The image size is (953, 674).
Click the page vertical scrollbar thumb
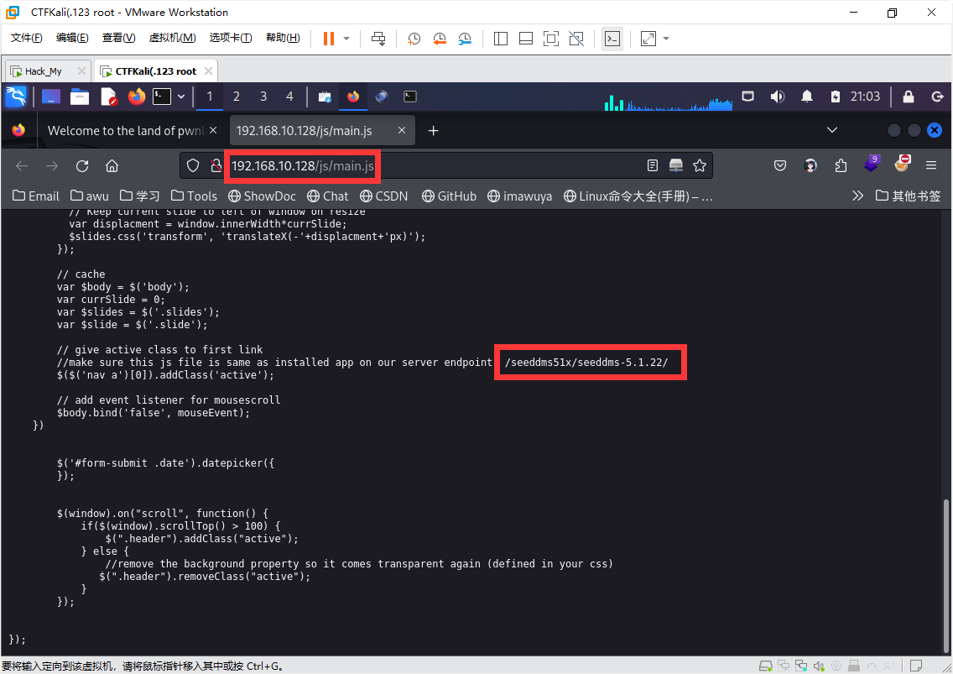(945, 575)
